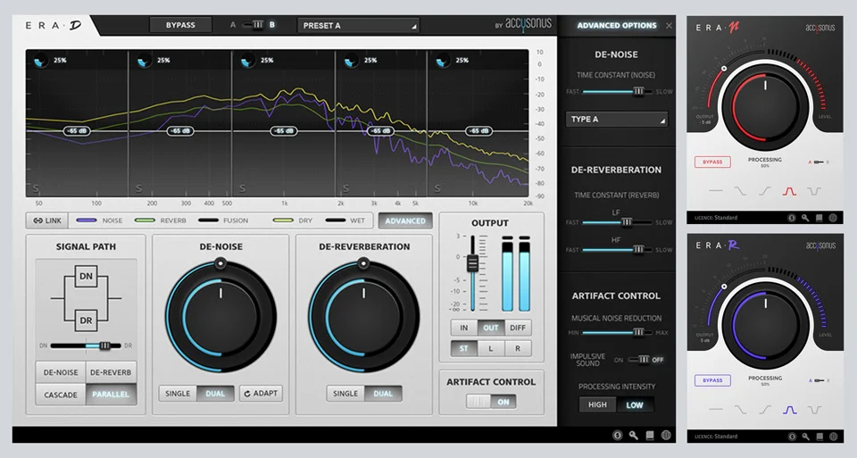Screen dimensions: 857x458
Task: Click the red BYPASS button in ERA-N
Action: coord(712,162)
